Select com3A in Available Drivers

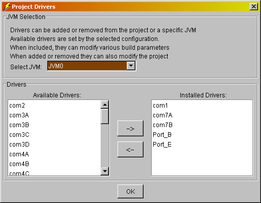click(55, 115)
